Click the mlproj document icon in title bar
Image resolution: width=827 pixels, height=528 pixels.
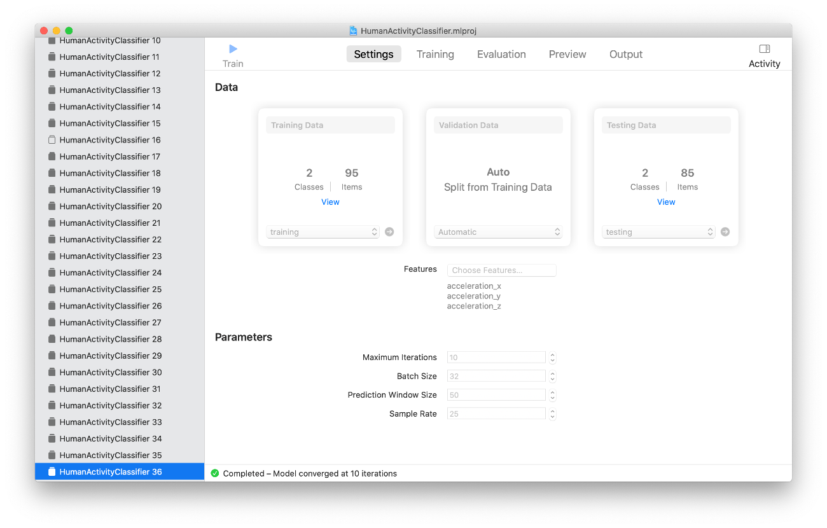354,31
